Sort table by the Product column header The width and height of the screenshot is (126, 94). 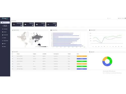(x=18, y=54)
